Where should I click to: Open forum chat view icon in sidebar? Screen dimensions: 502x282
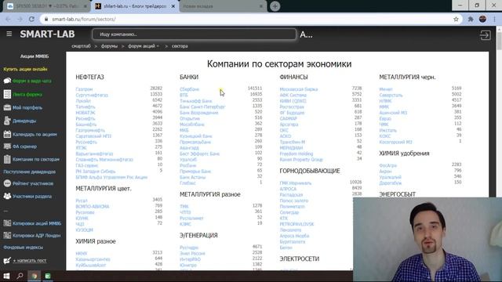(7, 81)
